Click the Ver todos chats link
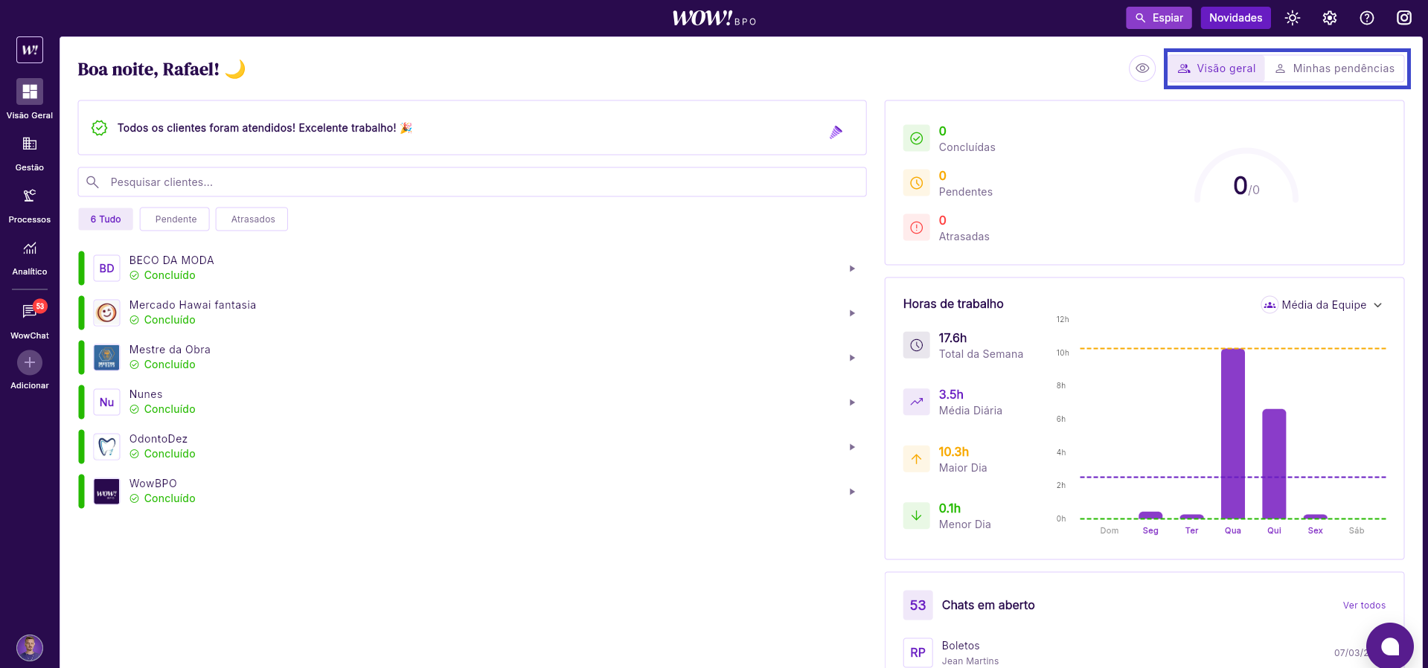 [1363, 606]
